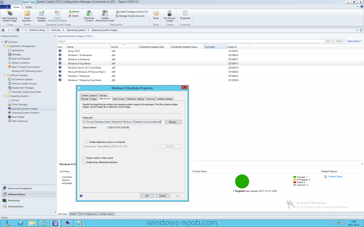The image size is (364, 227).
Task: Click Add Operating System Image ribbon icon
Action: pyautogui.click(x=10, y=16)
